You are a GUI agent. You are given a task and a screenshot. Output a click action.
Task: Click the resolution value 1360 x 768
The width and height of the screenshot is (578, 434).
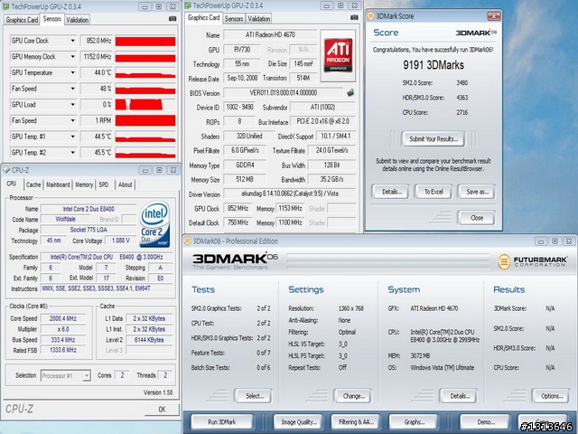[x=351, y=308]
